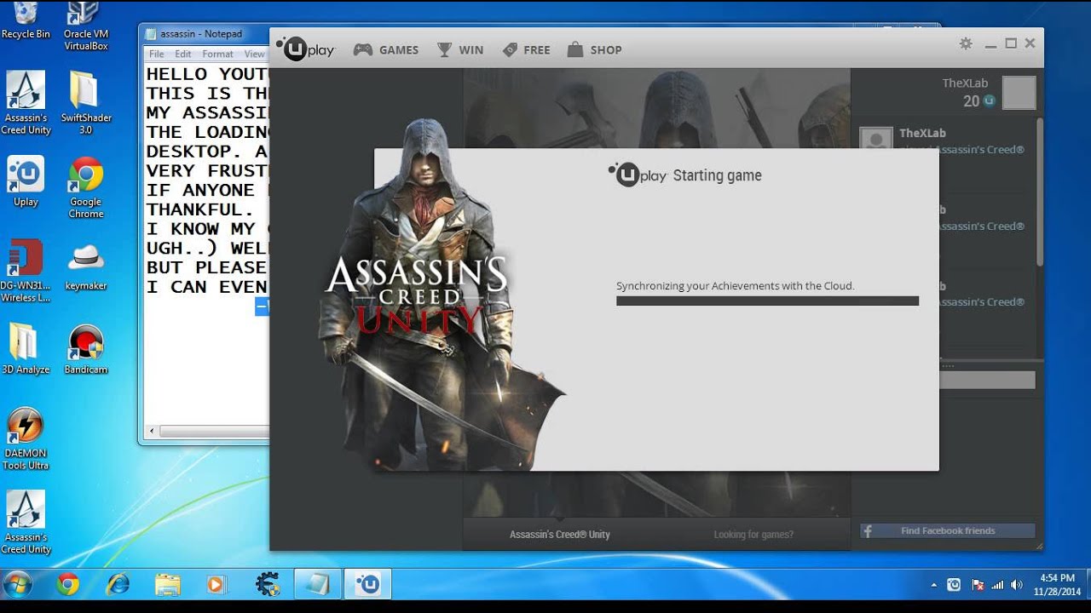Open the Uplay desktop shortcut

tap(26, 181)
